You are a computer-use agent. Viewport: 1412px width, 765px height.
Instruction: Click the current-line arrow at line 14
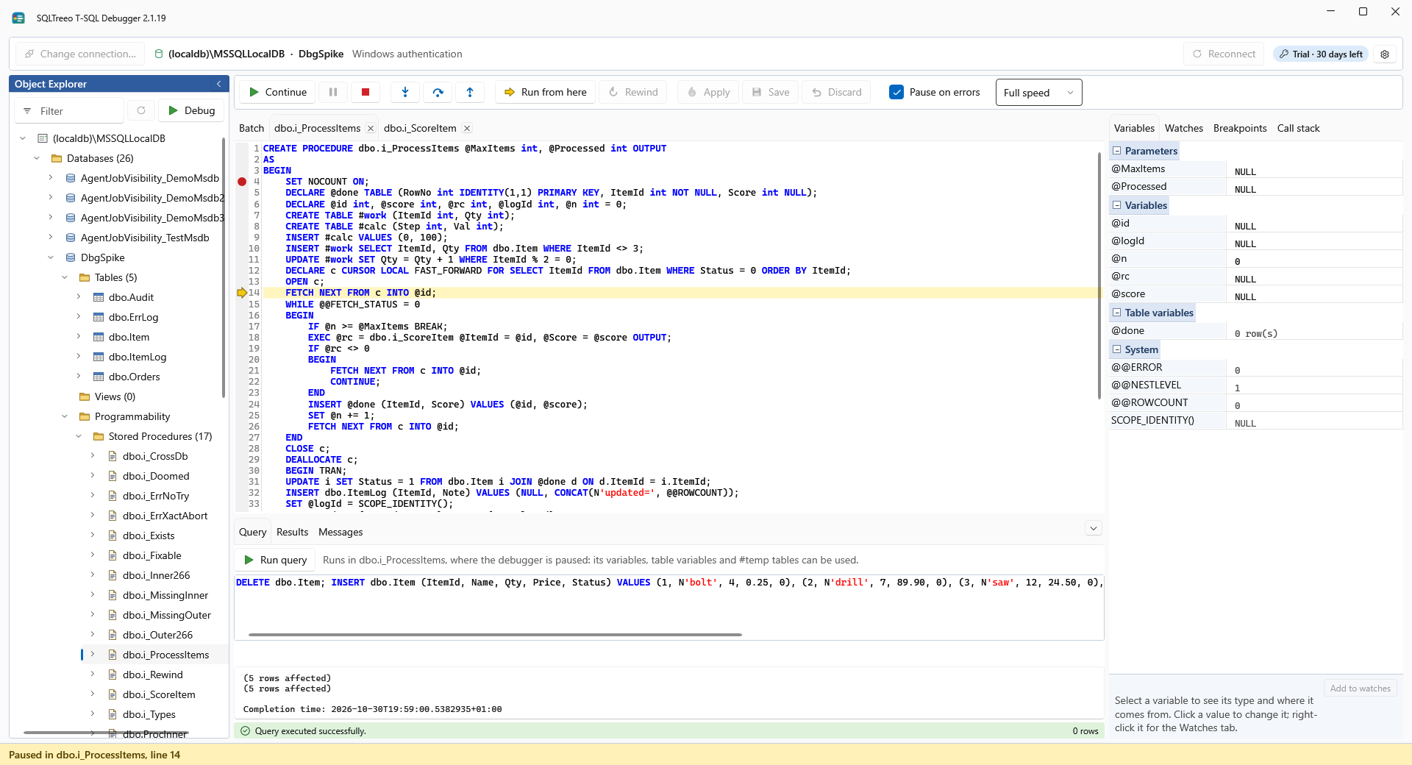(242, 293)
